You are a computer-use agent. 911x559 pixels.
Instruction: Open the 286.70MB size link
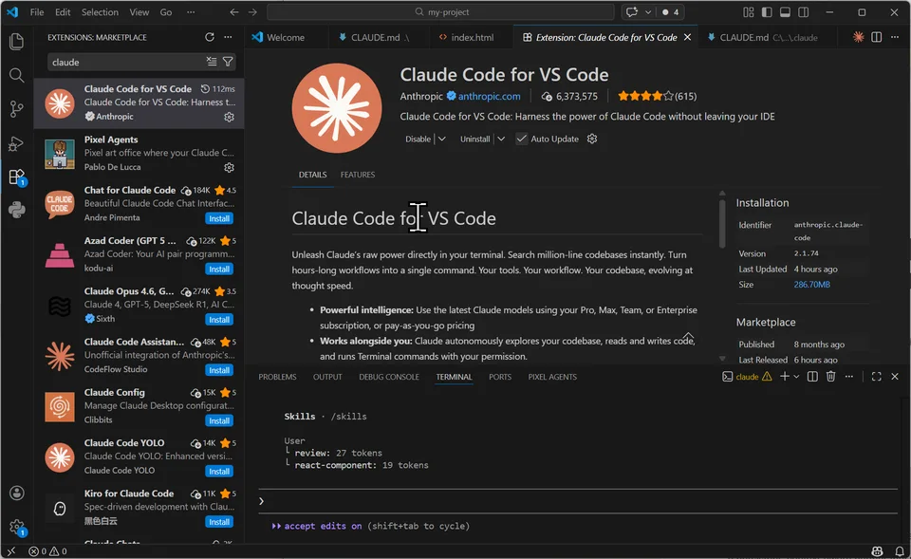pos(811,285)
